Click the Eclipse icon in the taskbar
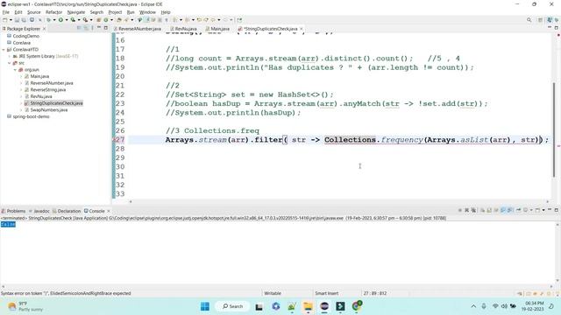This screenshot has width=561, height=315. (x=324, y=306)
